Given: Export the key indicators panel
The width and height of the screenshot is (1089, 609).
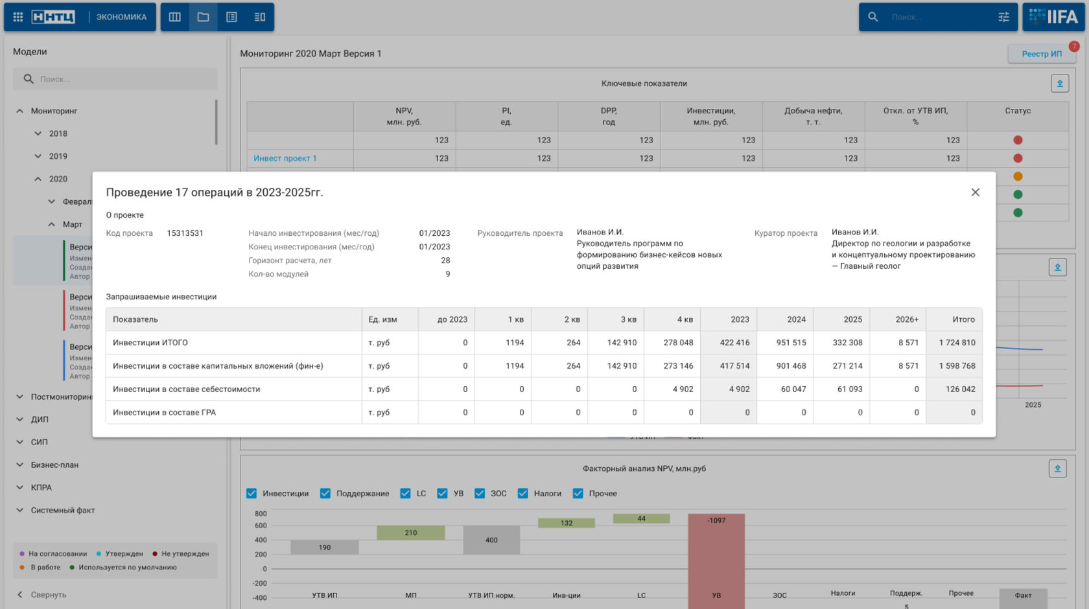Looking at the screenshot, I should pyautogui.click(x=1060, y=84).
